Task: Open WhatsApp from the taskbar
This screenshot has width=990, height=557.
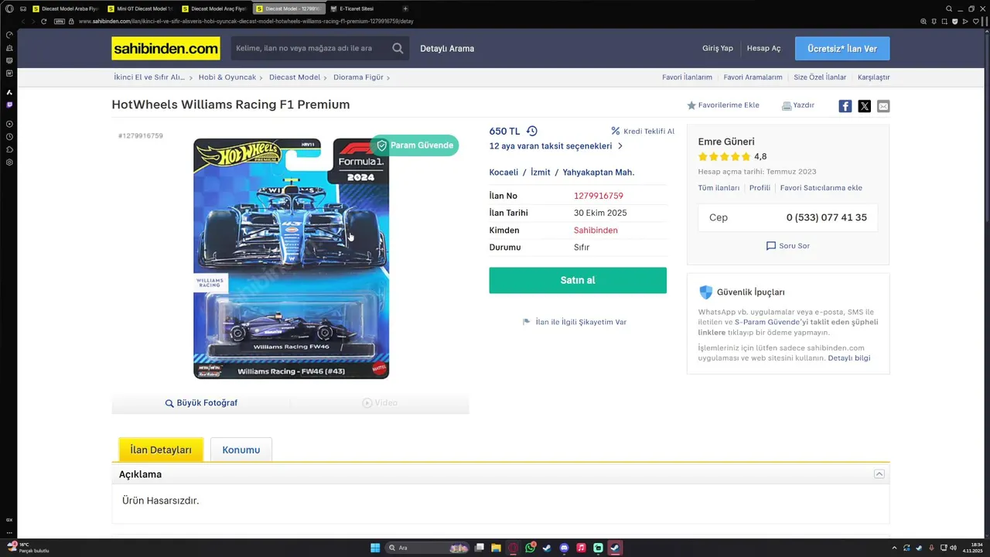Action: tap(531, 548)
